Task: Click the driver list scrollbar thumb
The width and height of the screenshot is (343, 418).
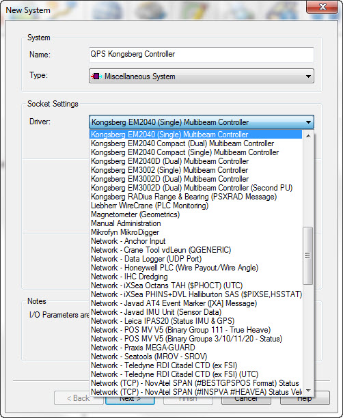Action: [x=308, y=255]
